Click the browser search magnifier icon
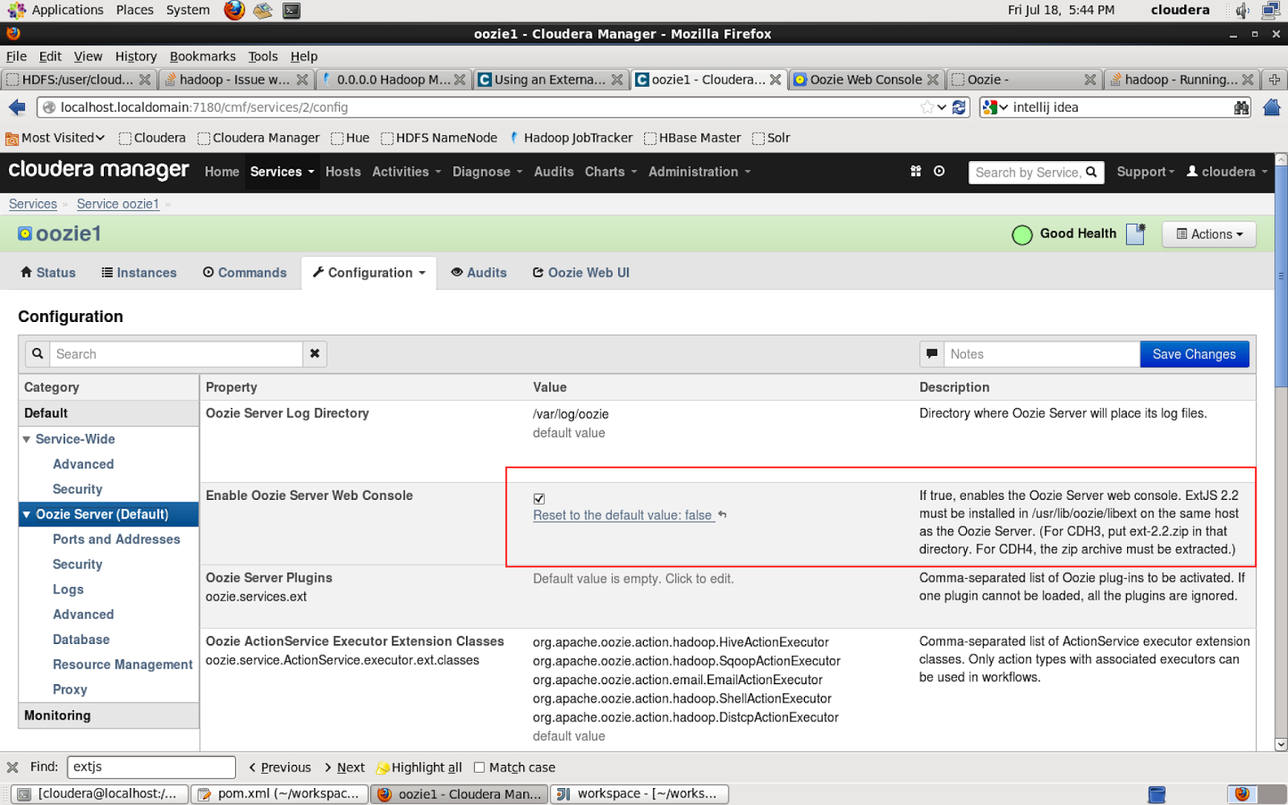1288x805 pixels. tap(1241, 107)
